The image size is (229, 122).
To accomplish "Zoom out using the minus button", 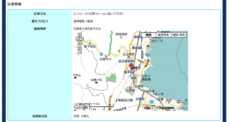I will tap(79, 52).
